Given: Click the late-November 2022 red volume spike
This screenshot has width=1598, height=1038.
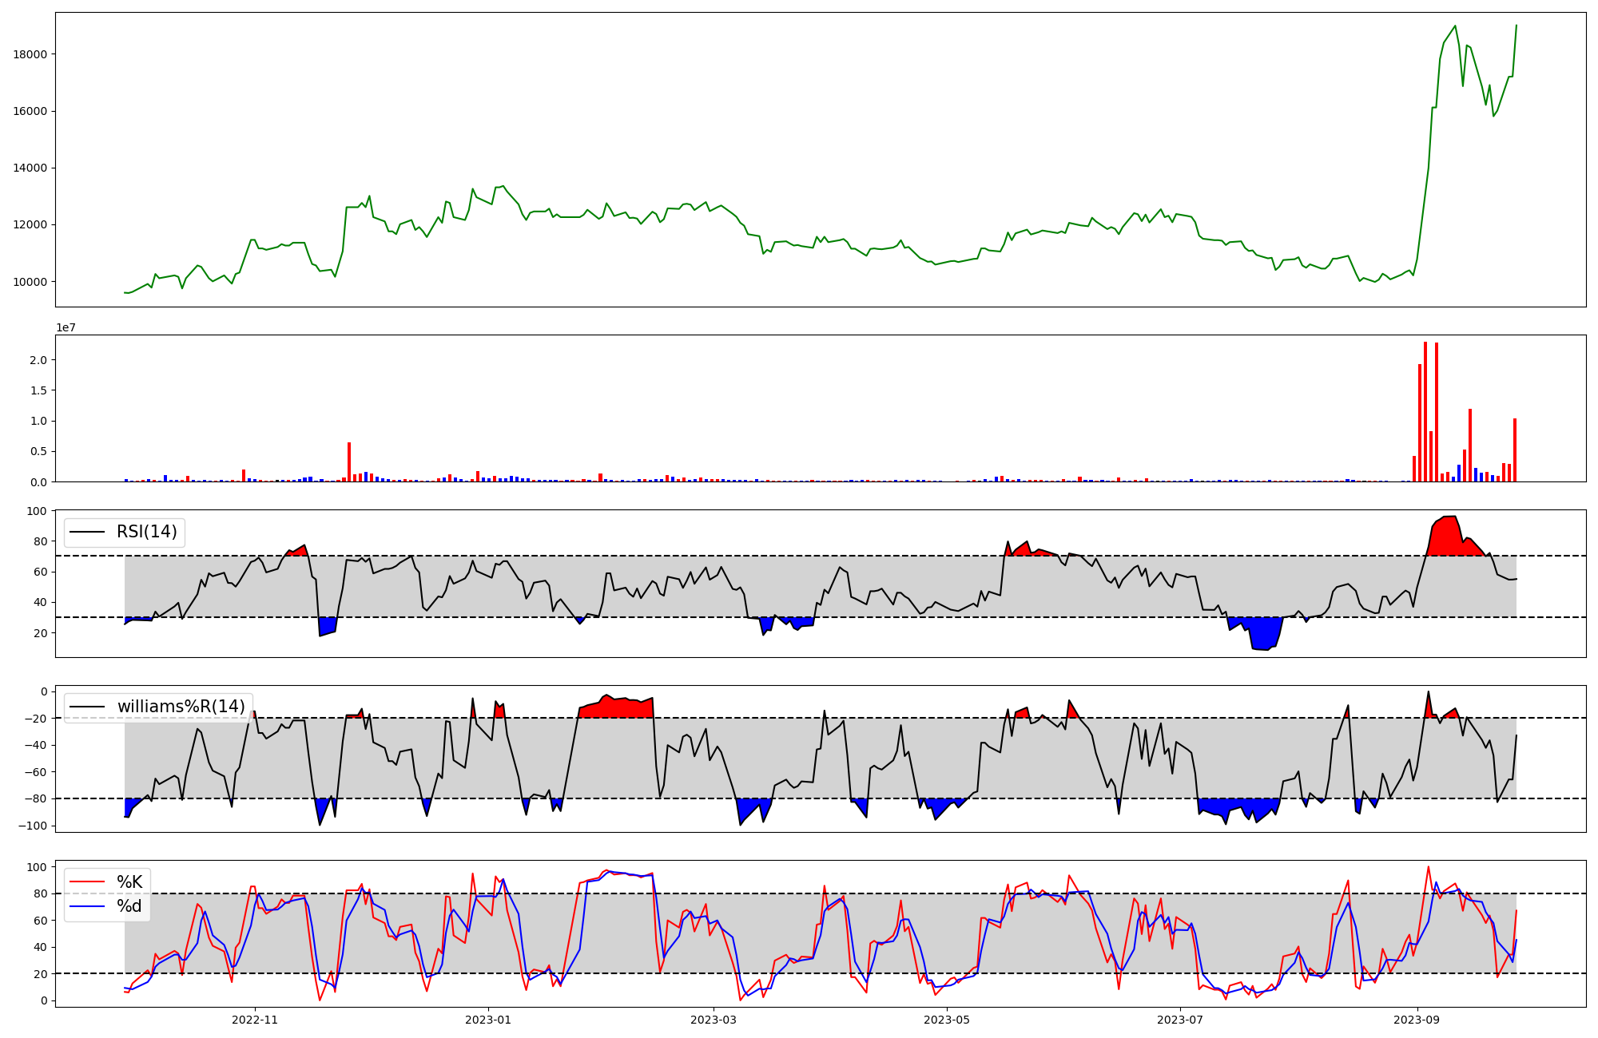Looking at the screenshot, I should (349, 463).
